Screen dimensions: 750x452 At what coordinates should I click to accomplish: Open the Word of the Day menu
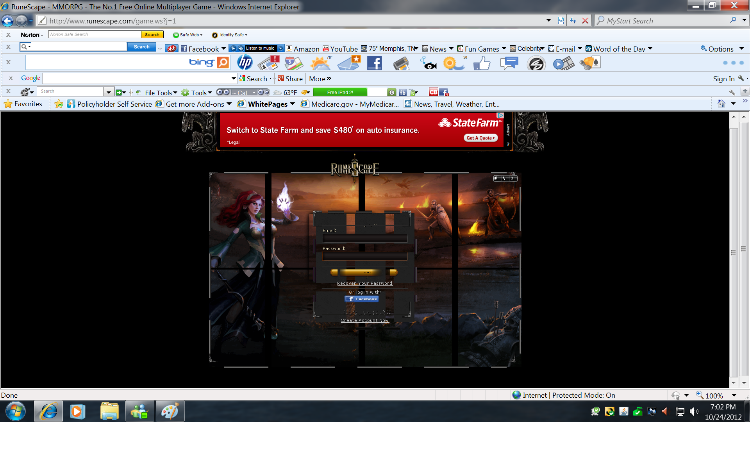[619, 49]
